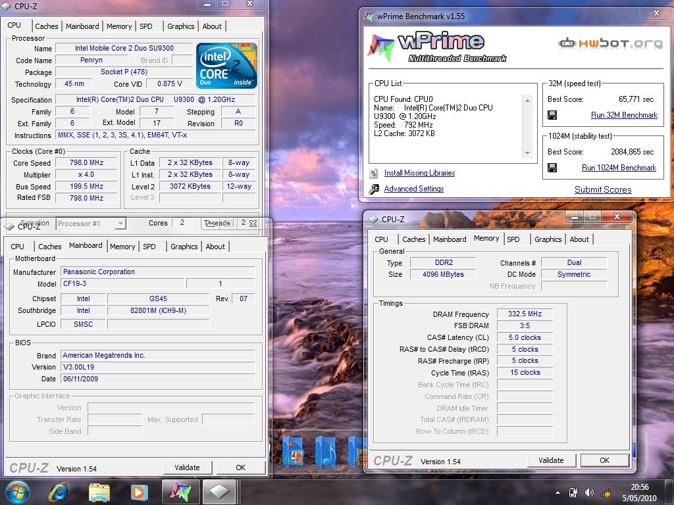Launch Internet Explorer from the taskbar
This screenshot has height=505, width=674.
tap(59, 492)
